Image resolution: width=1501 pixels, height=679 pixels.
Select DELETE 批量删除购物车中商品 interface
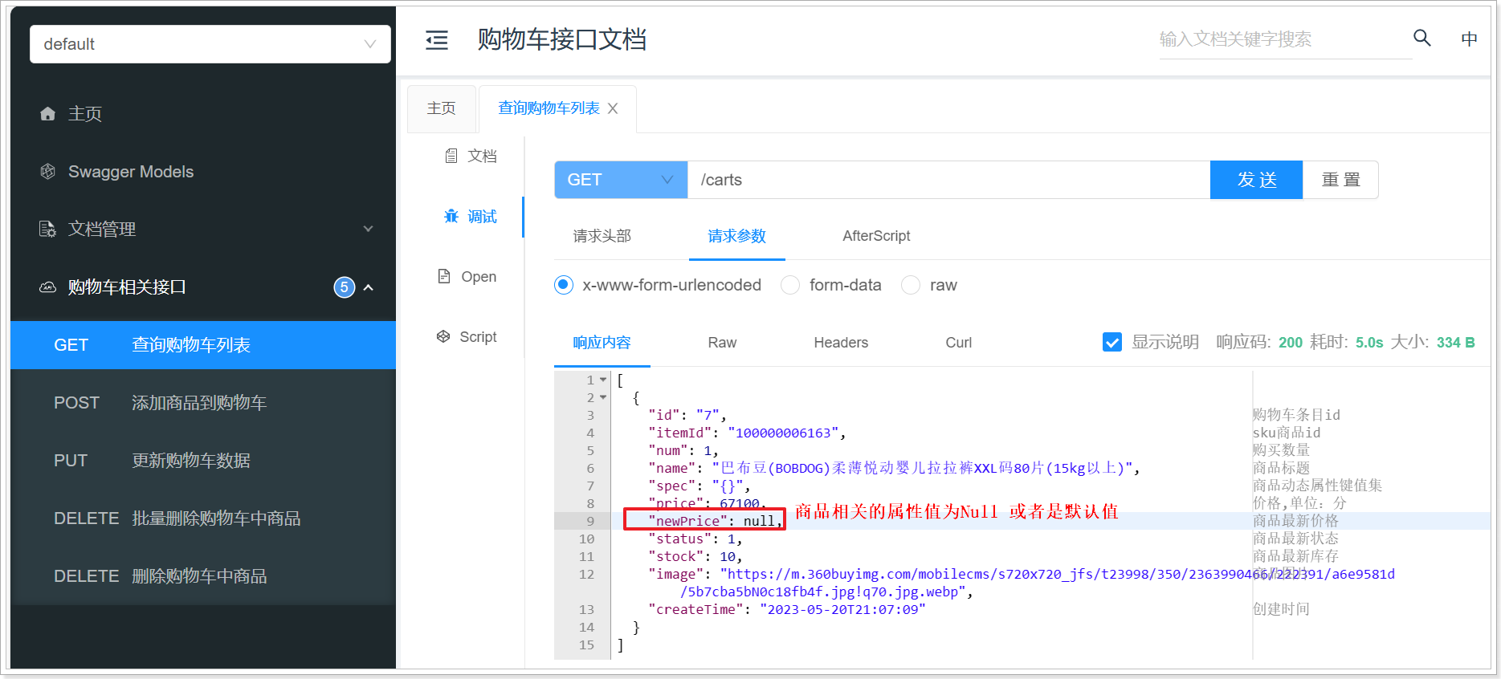[203, 518]
